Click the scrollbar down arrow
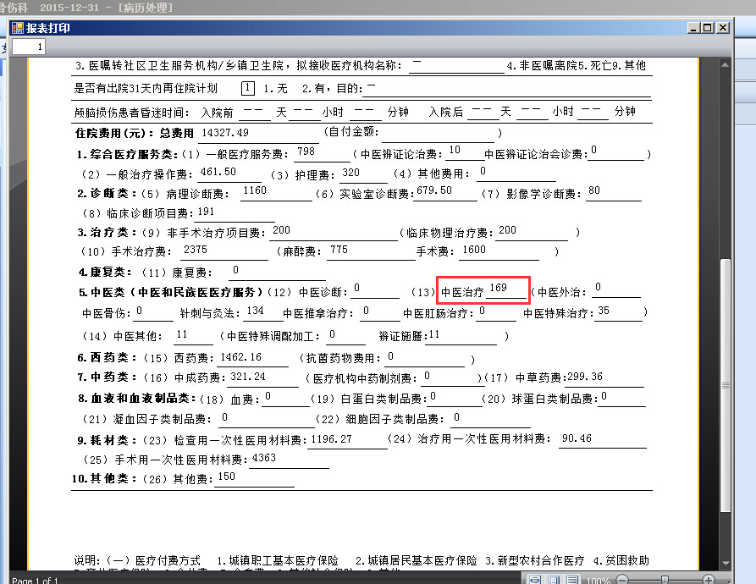 [x=725, y=563]
